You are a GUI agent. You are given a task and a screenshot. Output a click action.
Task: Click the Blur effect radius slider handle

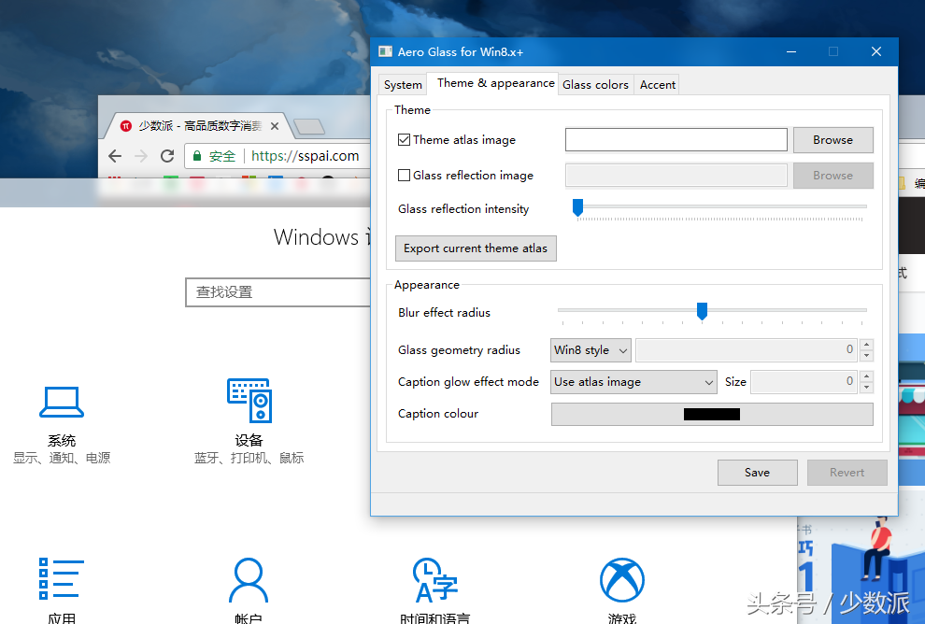tap(702, 311)
